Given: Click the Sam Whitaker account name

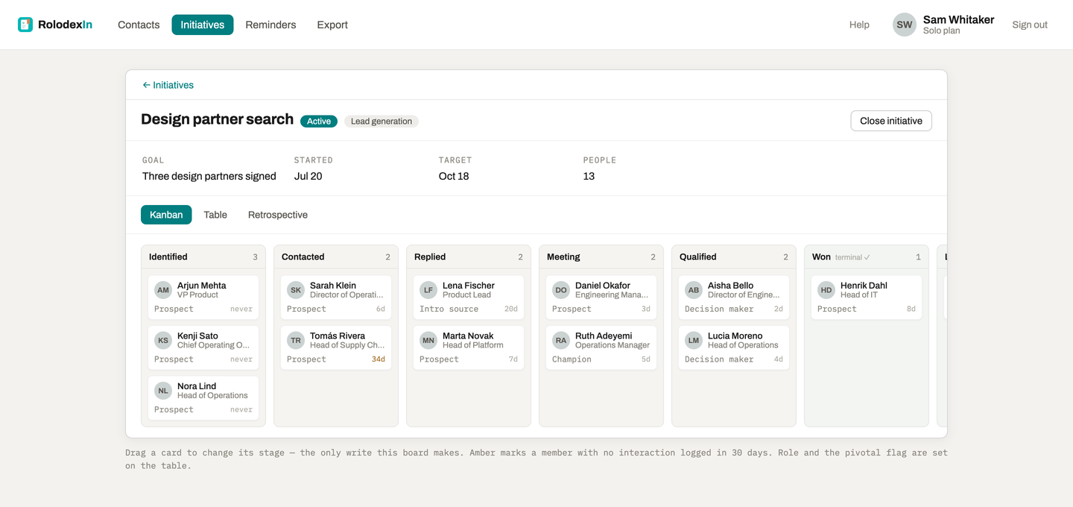Looking at the screenshot, I should click(958, 19).
